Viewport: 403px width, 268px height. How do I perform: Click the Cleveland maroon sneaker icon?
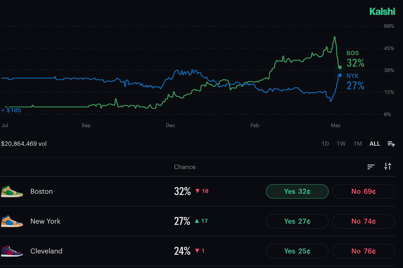[x=12, y=251]
